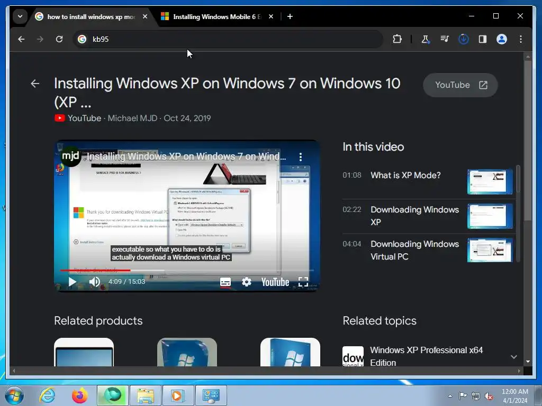542x406 pixels.
Task: Click the YouTube logo in player
Action: (x=275, y=282)
